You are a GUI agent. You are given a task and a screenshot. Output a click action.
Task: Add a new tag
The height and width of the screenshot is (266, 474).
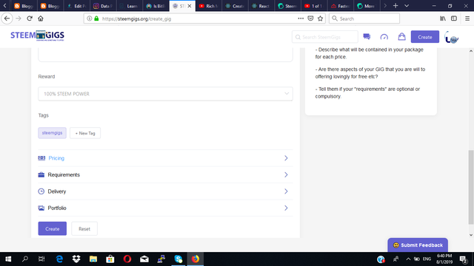coord(85,133)
